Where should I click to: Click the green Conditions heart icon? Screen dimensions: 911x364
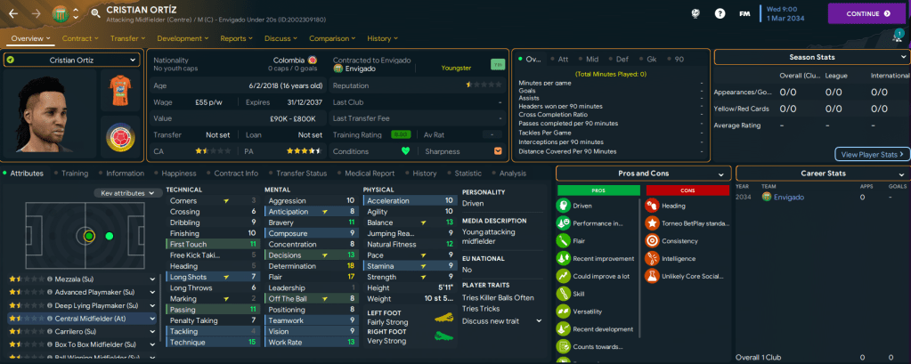coord(405,150)
